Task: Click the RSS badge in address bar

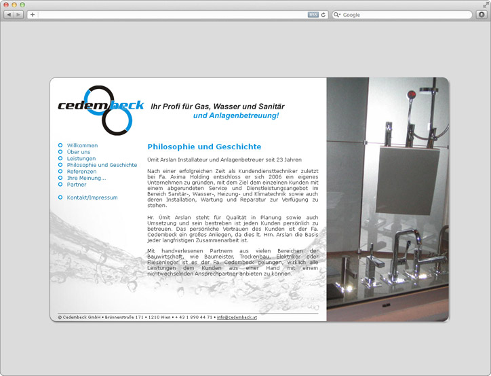Action: pyautogui.click(x=313, y=15)
